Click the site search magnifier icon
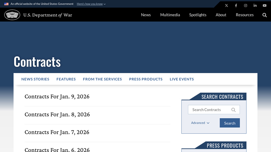This screenshot has width=271, height=152. click(265, 15)
